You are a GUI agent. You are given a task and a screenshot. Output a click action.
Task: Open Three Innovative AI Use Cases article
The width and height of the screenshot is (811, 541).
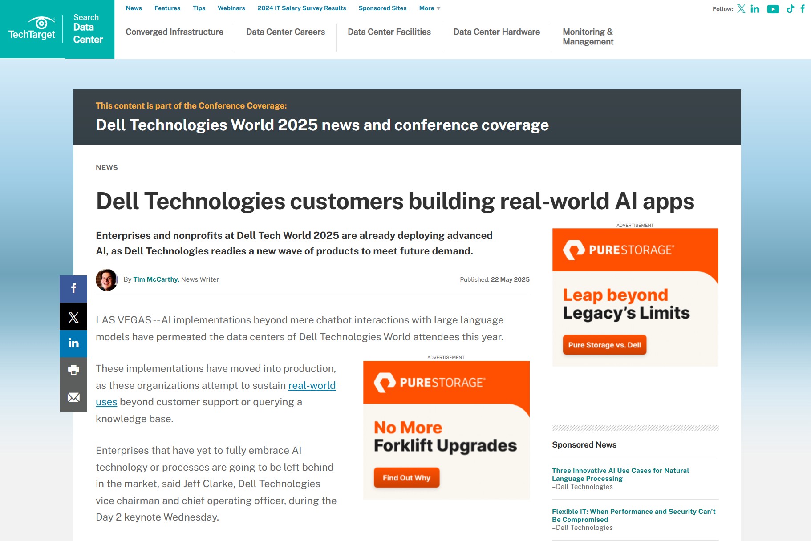pyautogui.click(x=620, y=475)
